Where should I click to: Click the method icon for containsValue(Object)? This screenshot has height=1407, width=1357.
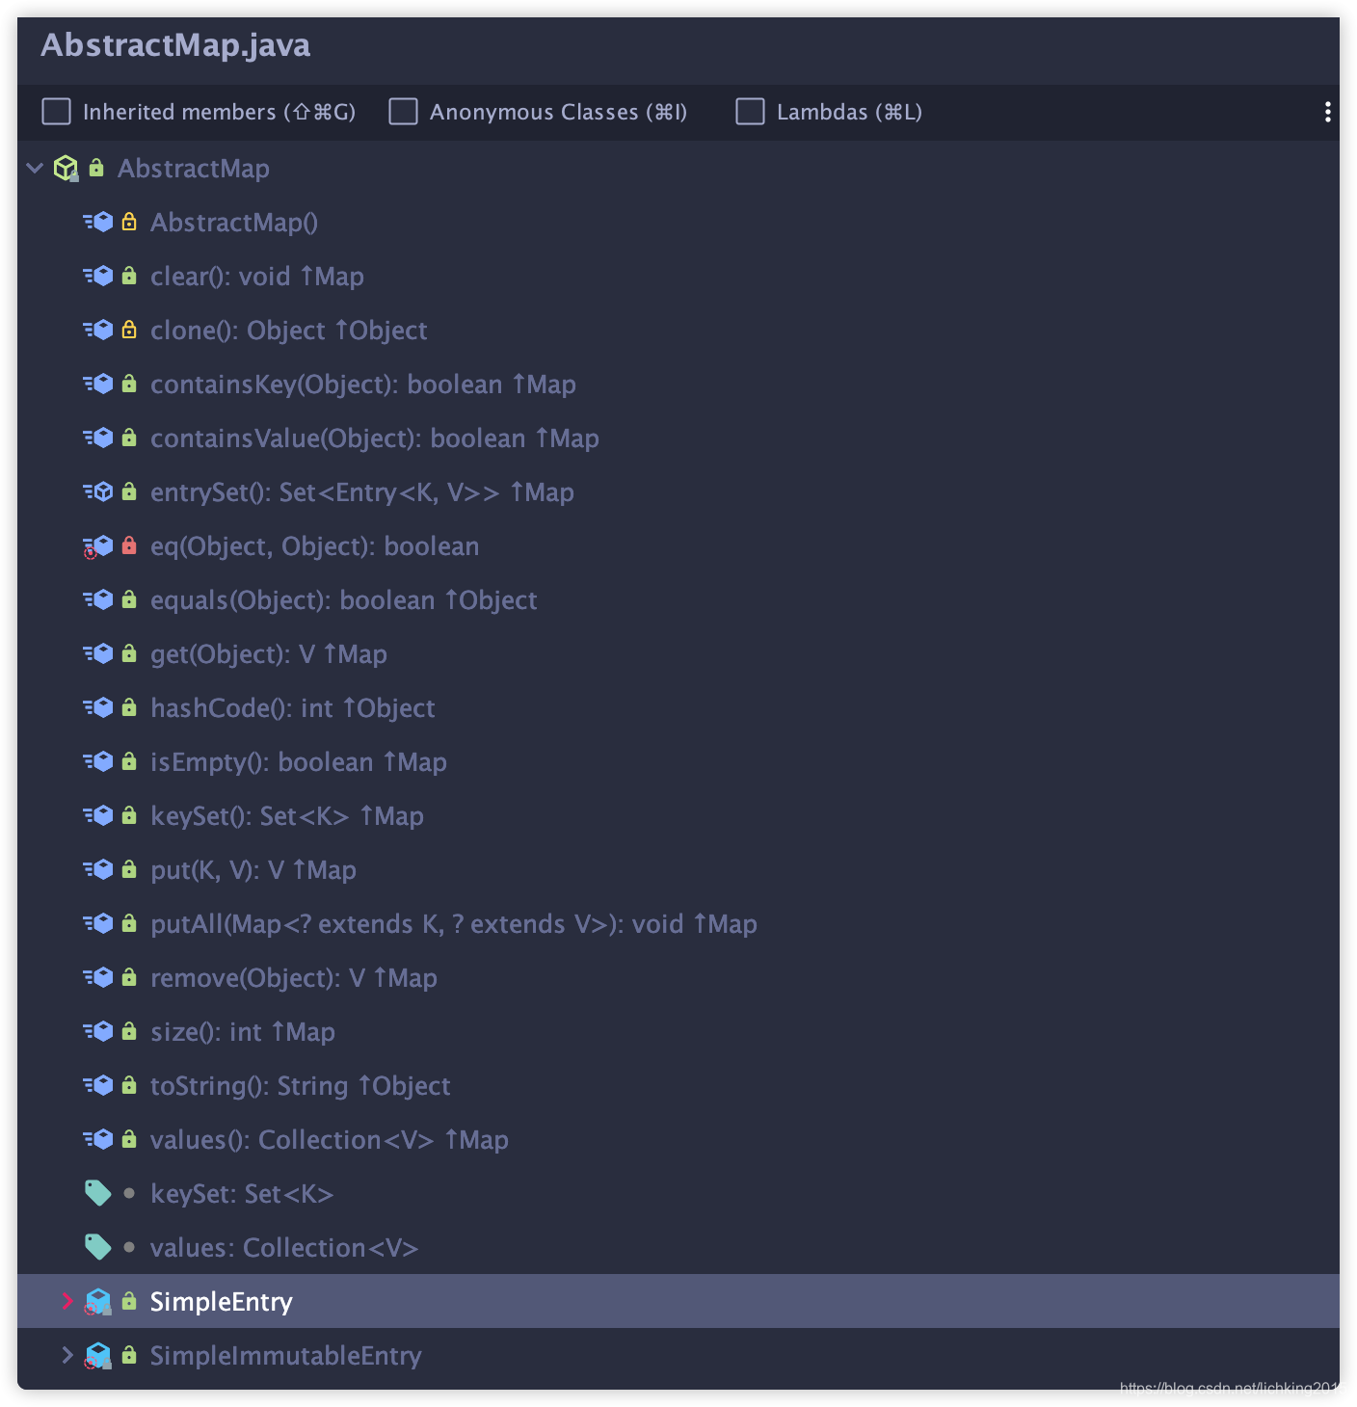point(98,438)
